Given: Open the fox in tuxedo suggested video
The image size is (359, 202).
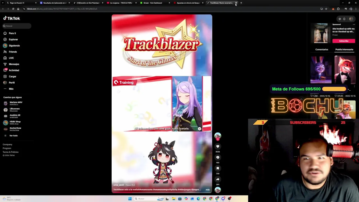Looking at the screenshot, I should point(345,70).
